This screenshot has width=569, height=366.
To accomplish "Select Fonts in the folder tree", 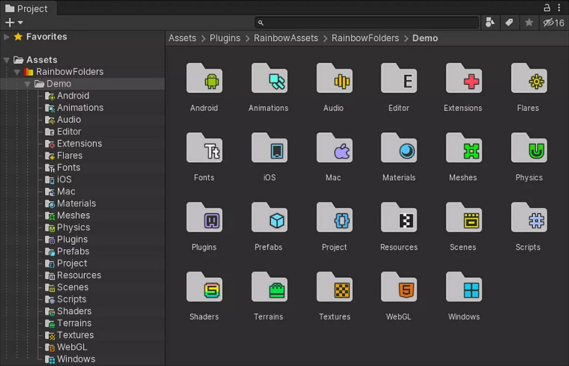I will (x=69, y=167).
